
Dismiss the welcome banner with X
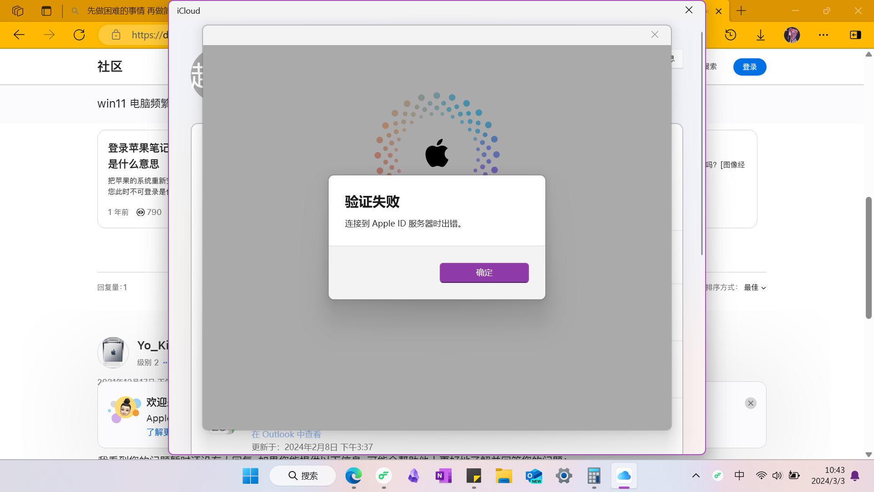[751, 403]
